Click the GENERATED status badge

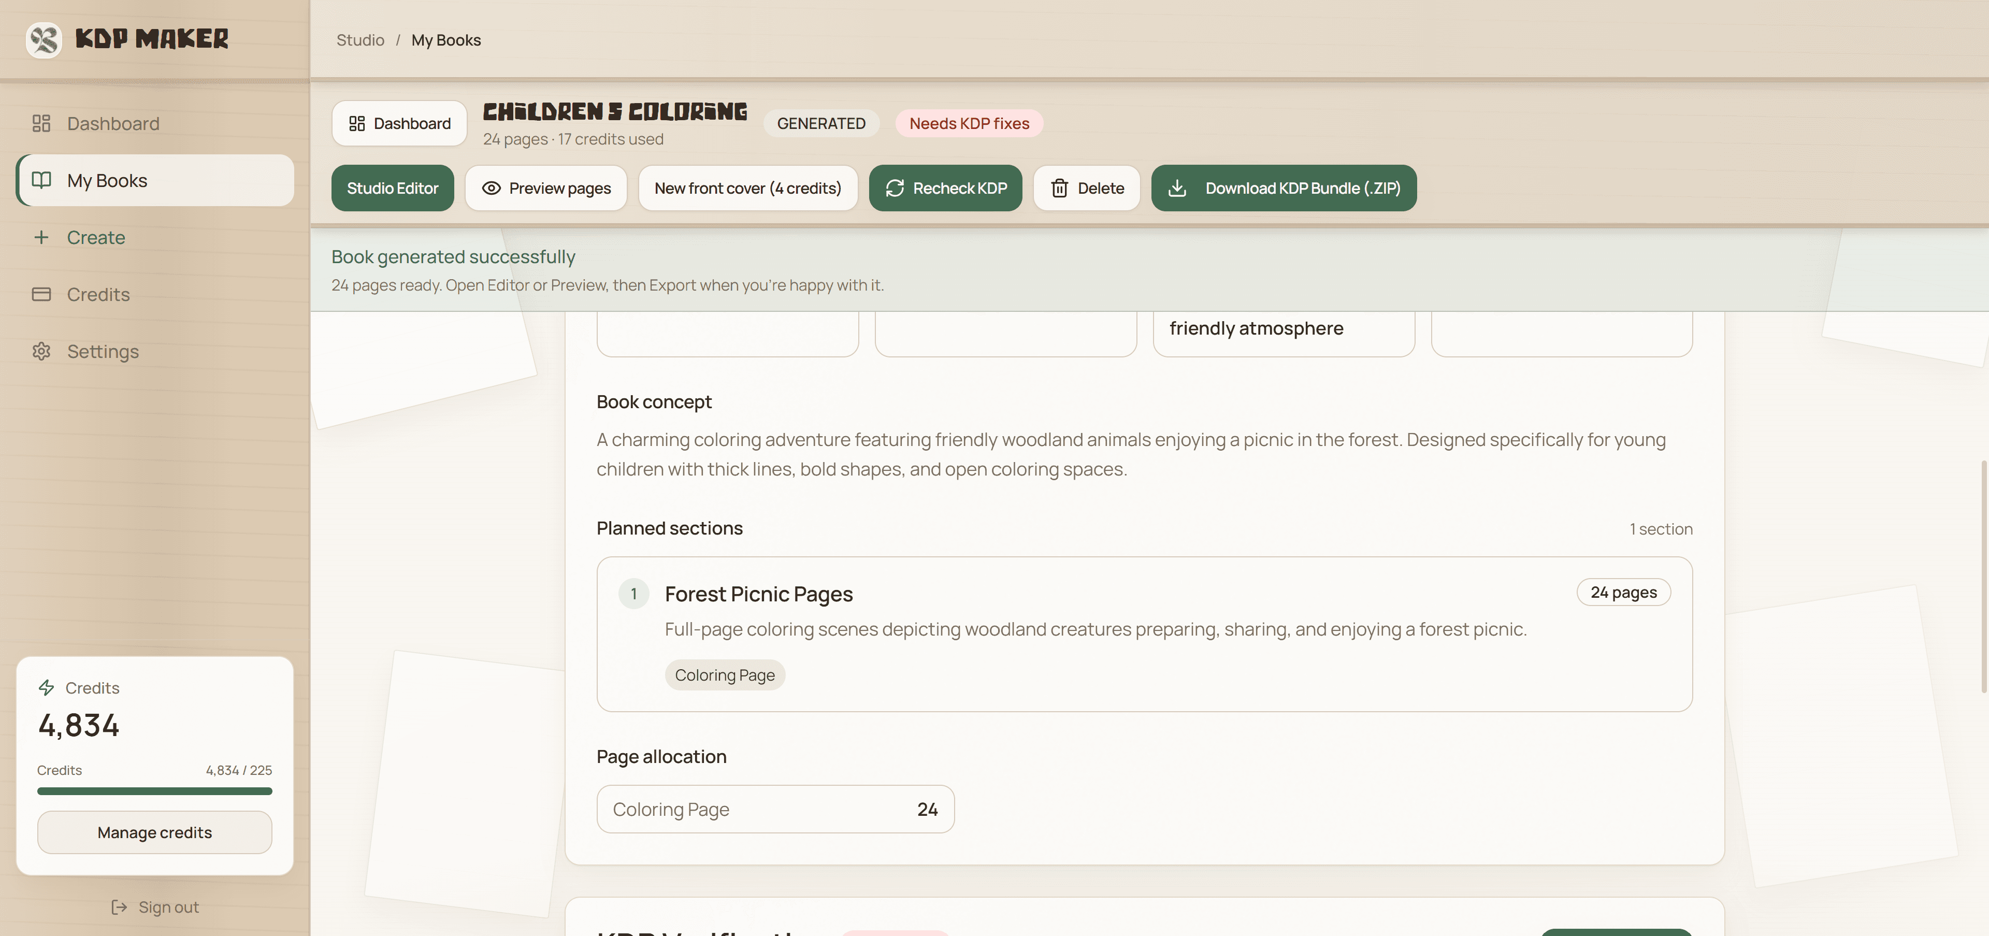point(821,124)
